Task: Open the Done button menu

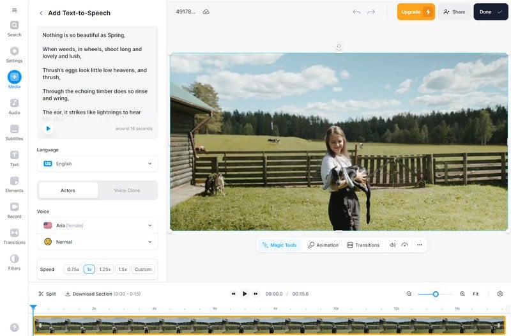Action: (491, 11)
